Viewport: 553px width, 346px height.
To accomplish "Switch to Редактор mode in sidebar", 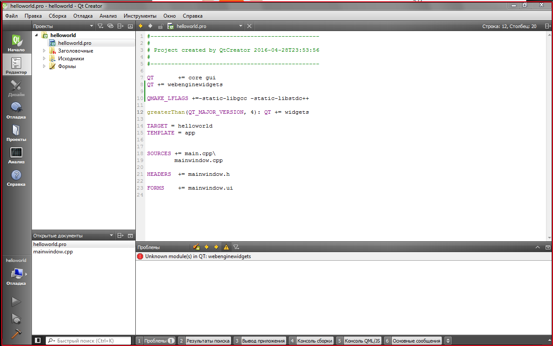I will [16, 65].
